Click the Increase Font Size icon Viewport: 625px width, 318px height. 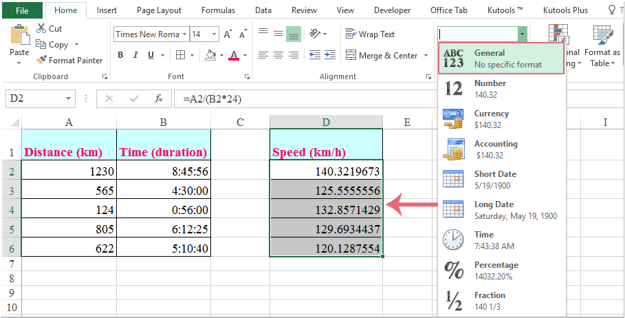point(228,34)
